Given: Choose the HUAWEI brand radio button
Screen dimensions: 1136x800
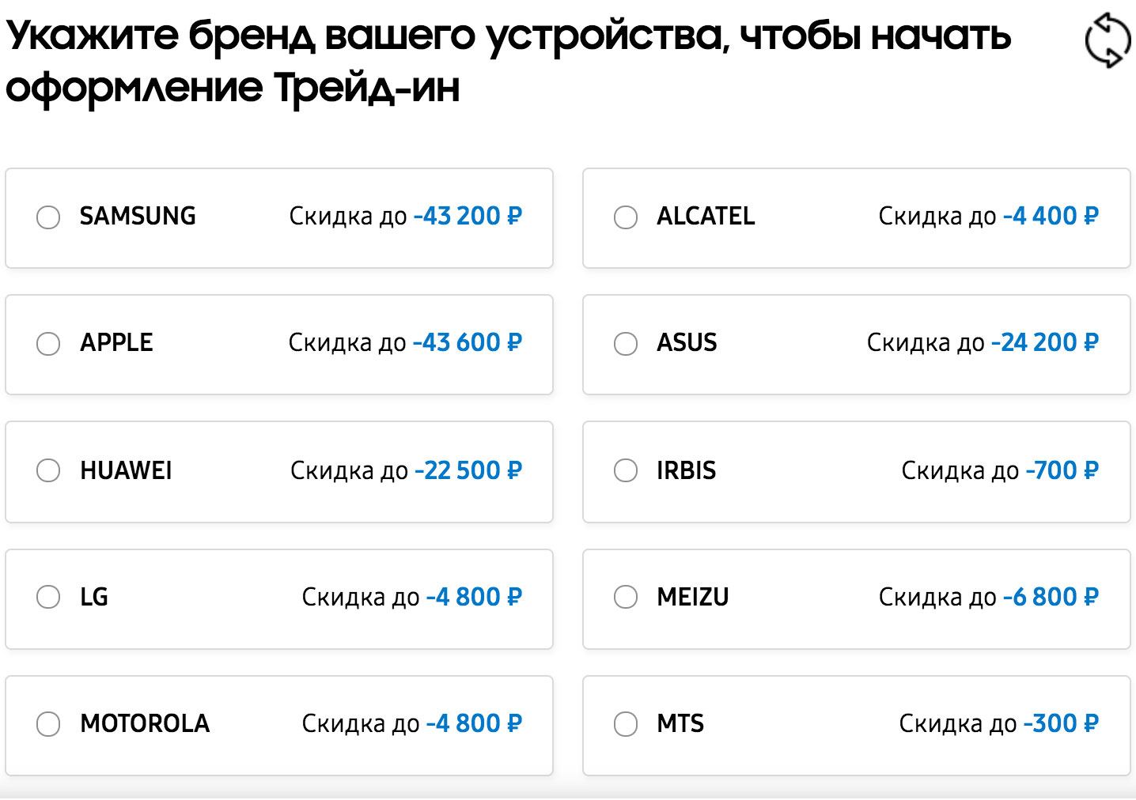Looking at the screenshot, I should [48, 470].
